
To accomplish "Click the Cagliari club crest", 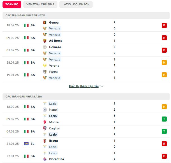I will click(45, 128).
